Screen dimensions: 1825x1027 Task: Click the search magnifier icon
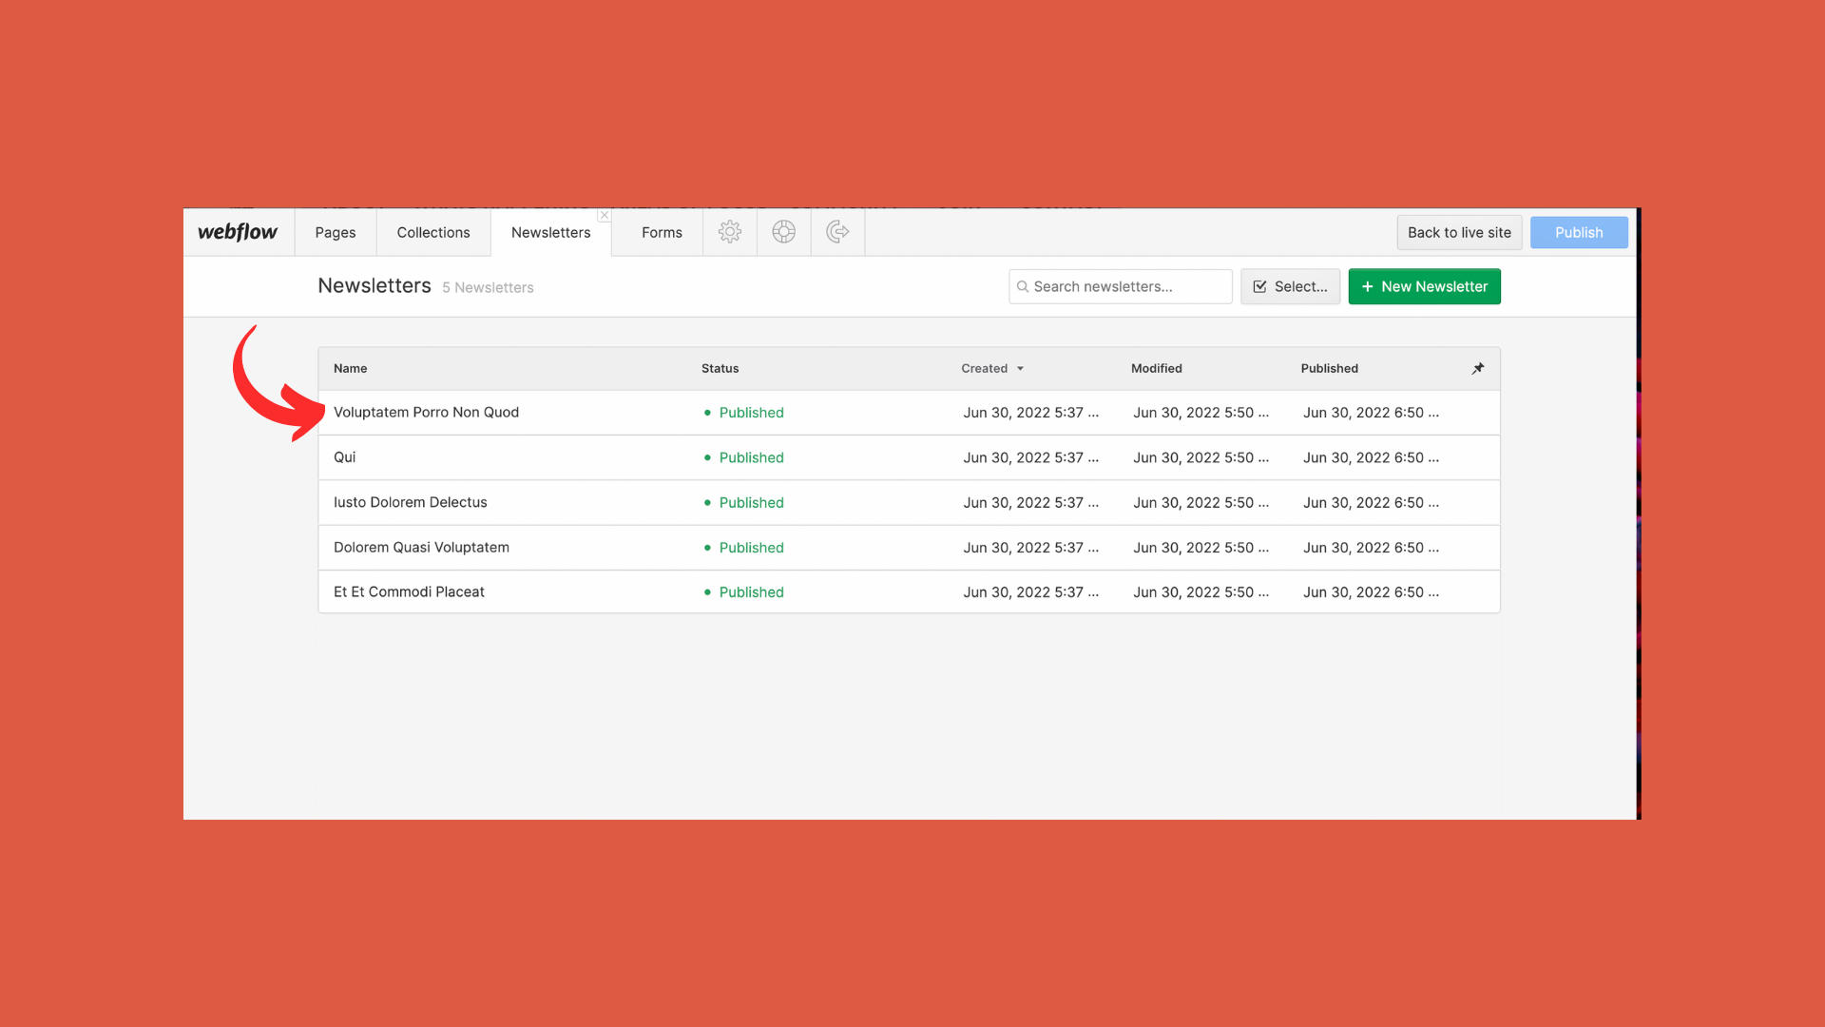1023,287
